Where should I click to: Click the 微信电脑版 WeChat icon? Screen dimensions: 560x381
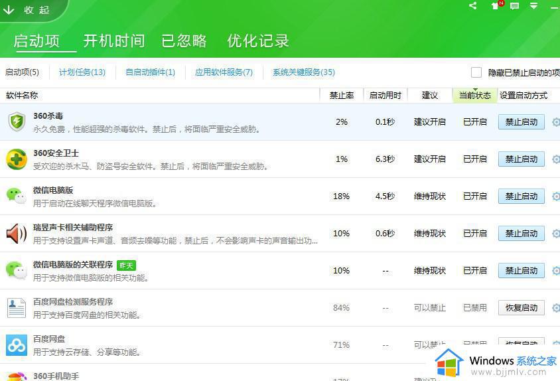point(17,196)
